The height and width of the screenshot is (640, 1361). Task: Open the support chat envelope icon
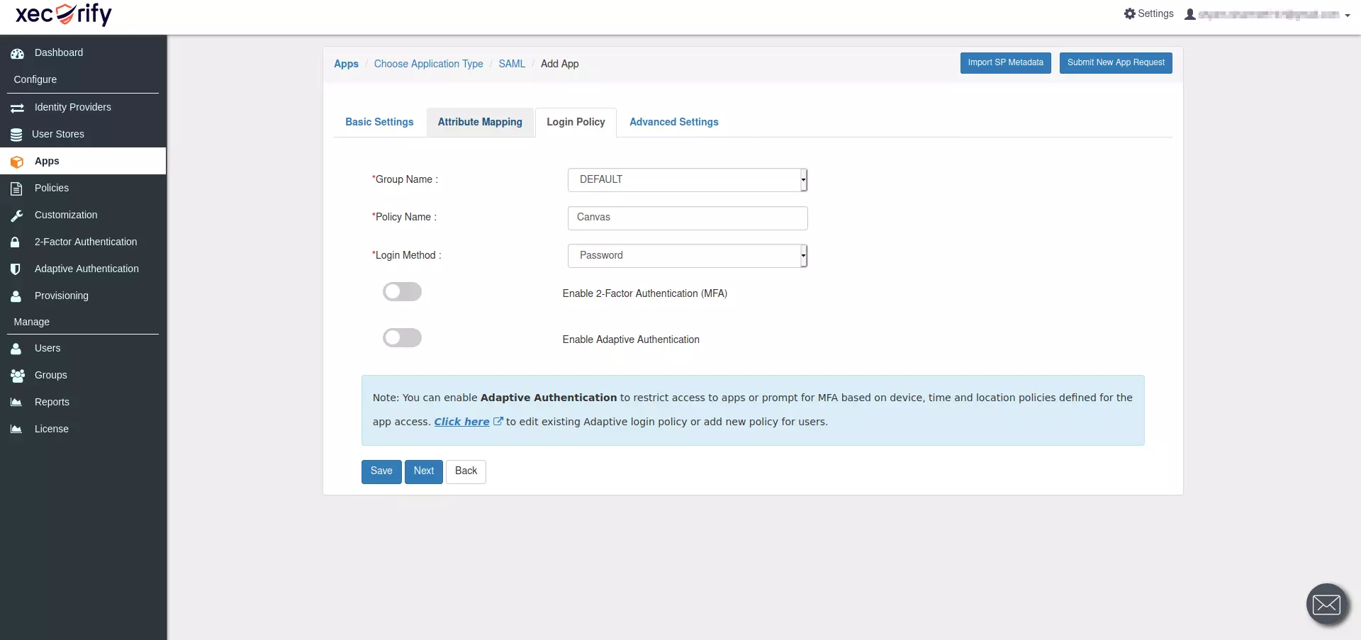pyautogui.click(x=1326, y=604)
